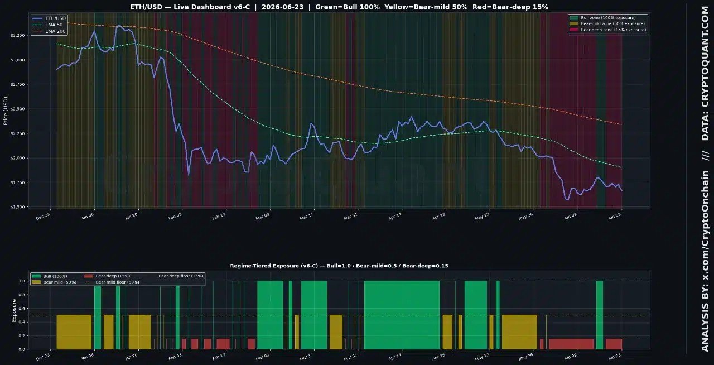Image resolution: width=714 pixels, height=365 pixels.
Task: Click May 12 date label under exposure chart
Action: [483, 356]
